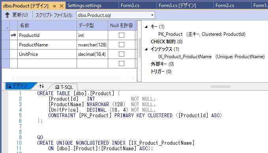This screenshot has width=268, height=153.
Task: Click the empty name cell in new row
Action: 47,64
